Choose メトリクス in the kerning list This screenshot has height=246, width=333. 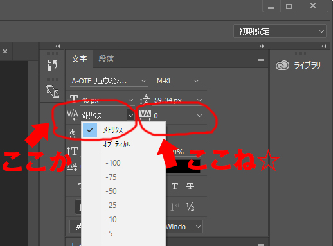pyautogui.click(x=123, y=130)
